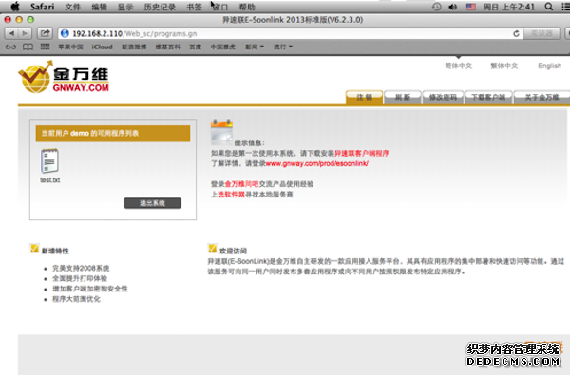
Task: Reload the page with the refresh icon
Action: 516,33
